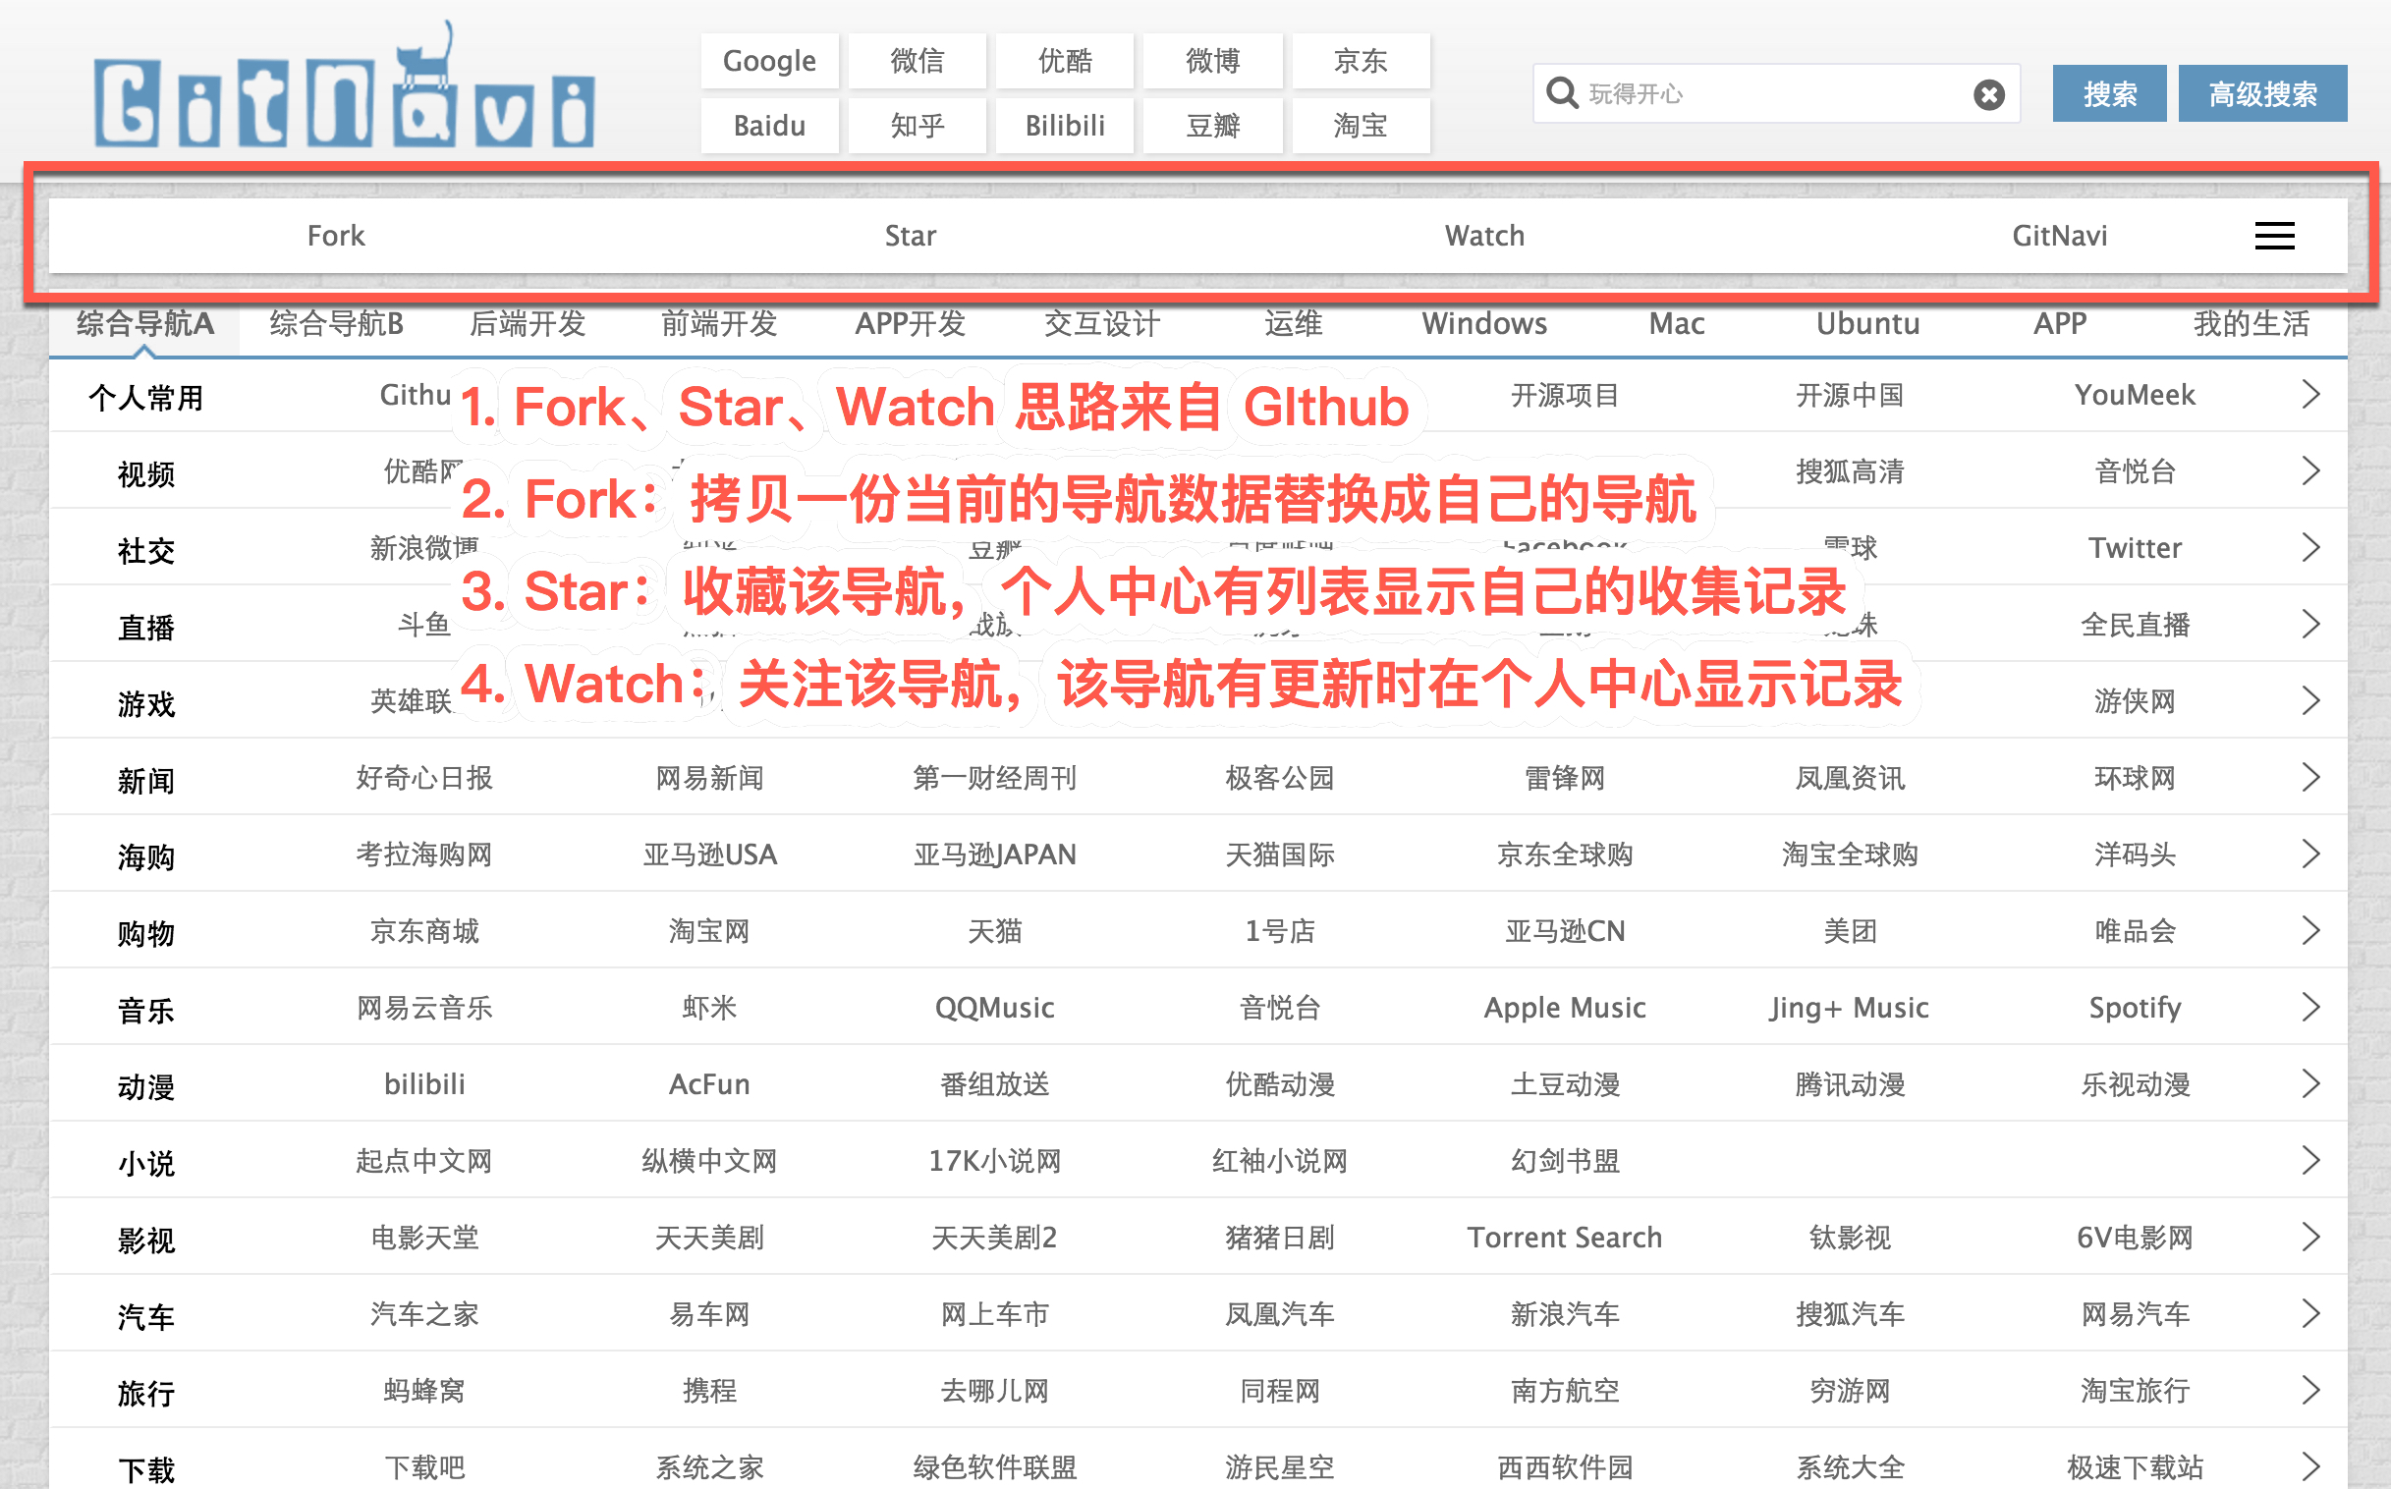Screen dimensions: 2391x1489
Task: Open 高级搜索 advanced search
Action: click(2262, 94)
